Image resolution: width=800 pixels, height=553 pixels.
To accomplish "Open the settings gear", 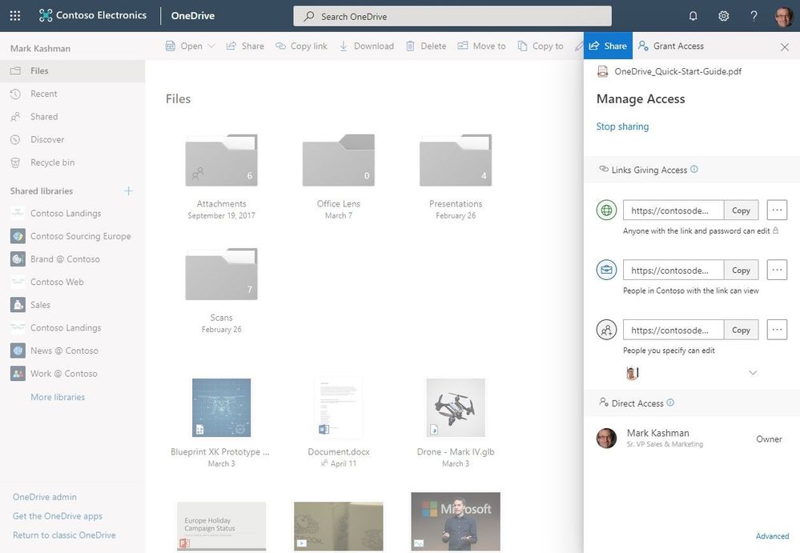I will 723,16.
